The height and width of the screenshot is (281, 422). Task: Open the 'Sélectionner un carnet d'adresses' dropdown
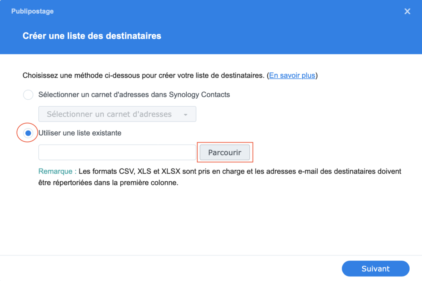[x=117, y=114]
